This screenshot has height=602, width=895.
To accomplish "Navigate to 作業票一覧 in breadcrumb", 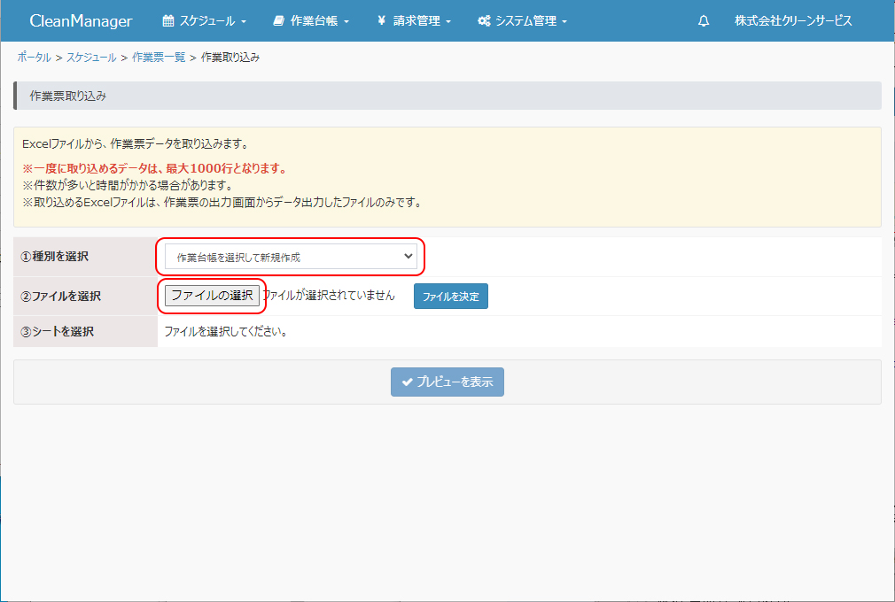I will [x=159, y=58].
